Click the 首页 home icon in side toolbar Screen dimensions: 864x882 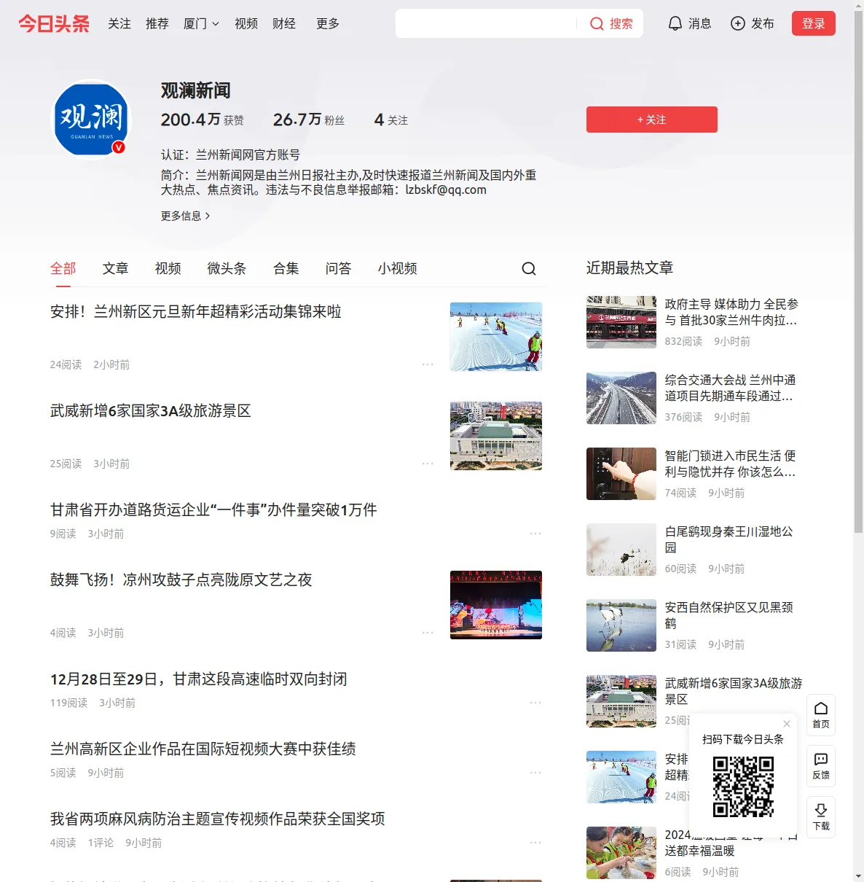(821, 715)
